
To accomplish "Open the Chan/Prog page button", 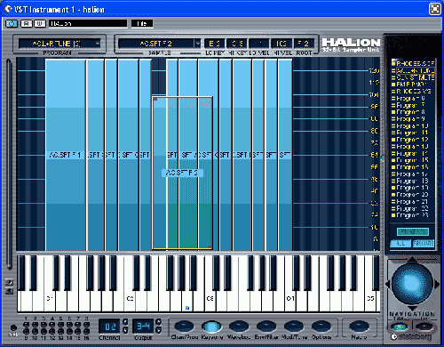I will (184, 327).
